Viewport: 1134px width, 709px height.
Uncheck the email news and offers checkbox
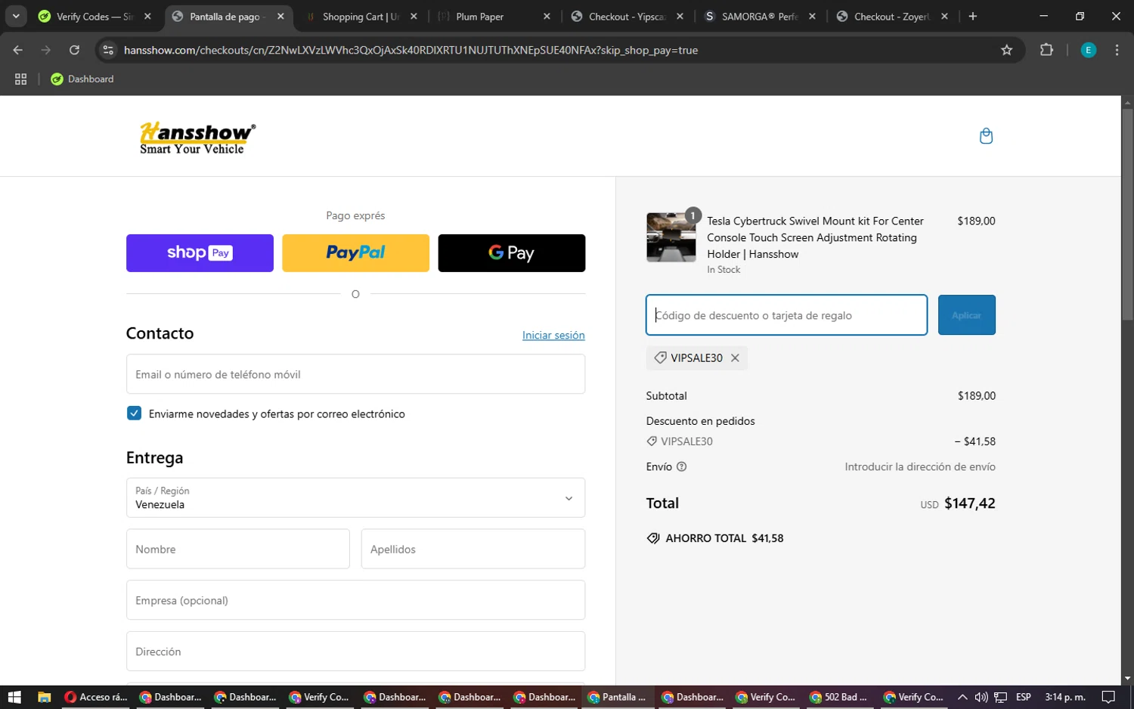[x=134, y=413]
